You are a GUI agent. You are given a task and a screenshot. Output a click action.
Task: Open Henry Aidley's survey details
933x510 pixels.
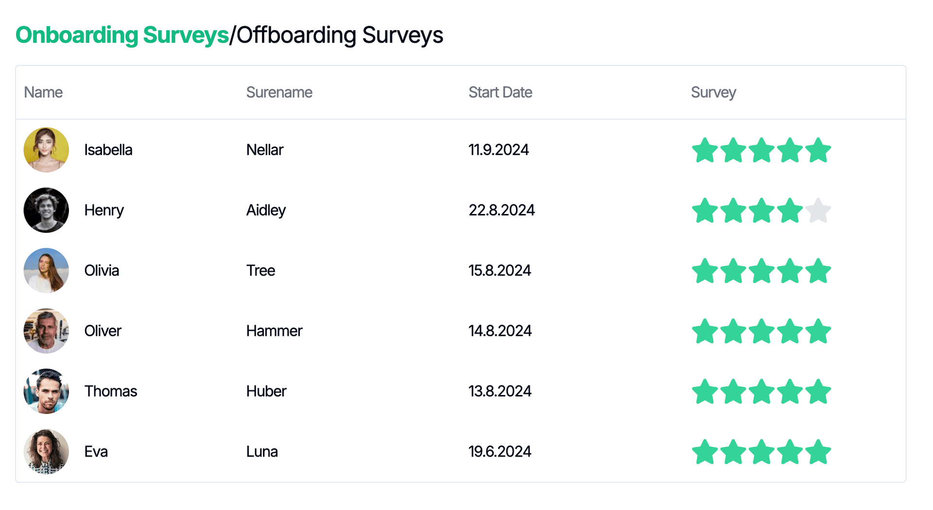762,210
